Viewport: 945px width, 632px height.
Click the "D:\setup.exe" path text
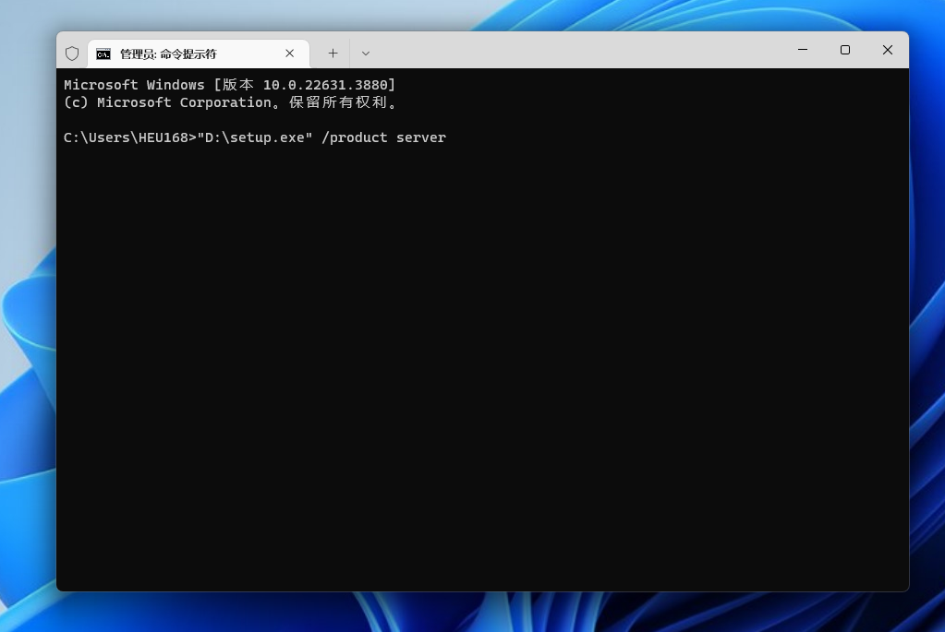pyautogui.click(x=255, y=137)
